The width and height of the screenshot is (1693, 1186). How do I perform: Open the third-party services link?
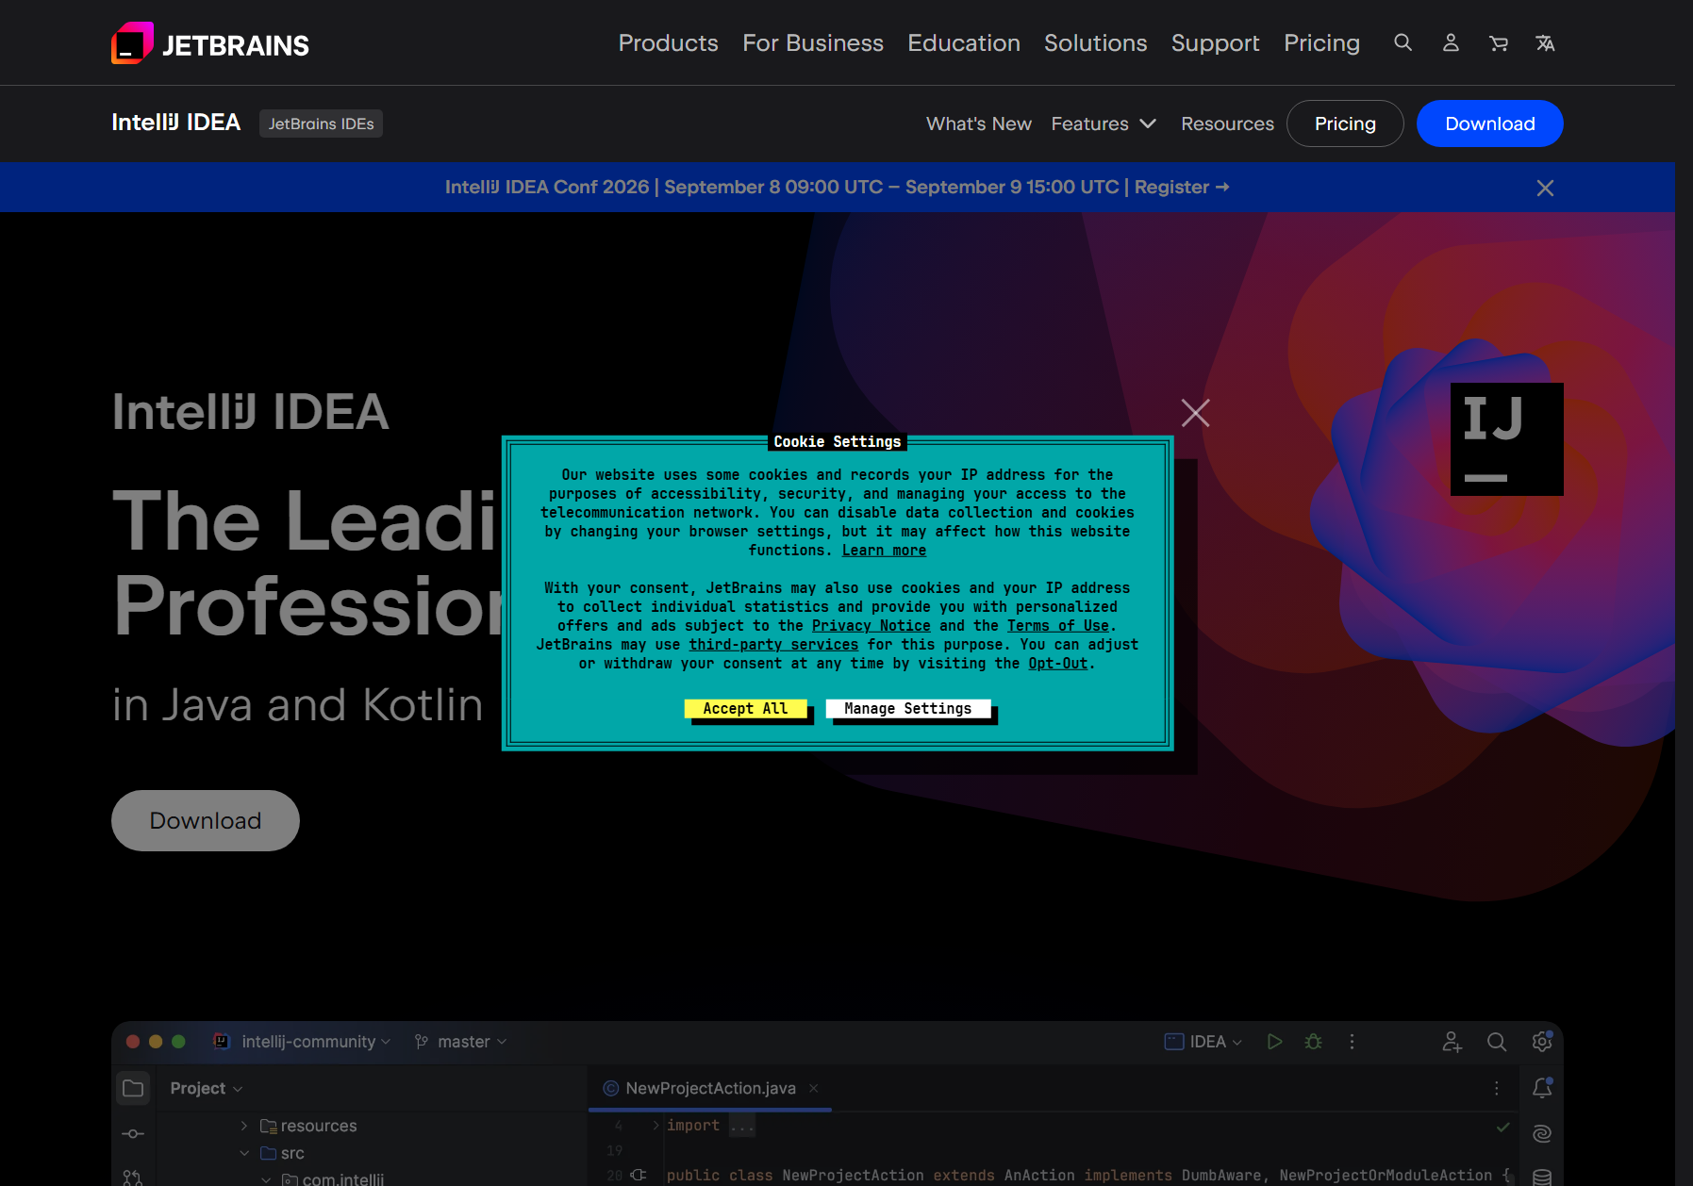(x=773, y=645)
